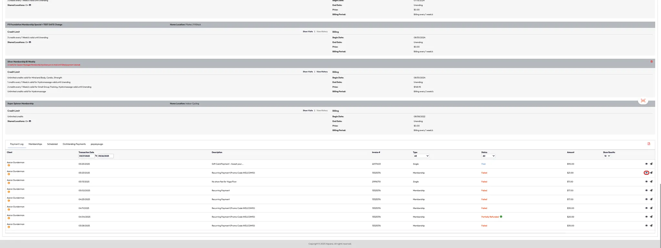Click View History for Silver Membership Bi Weekly
This screenshot has height=248, width=661.
(x=322, y=72)
